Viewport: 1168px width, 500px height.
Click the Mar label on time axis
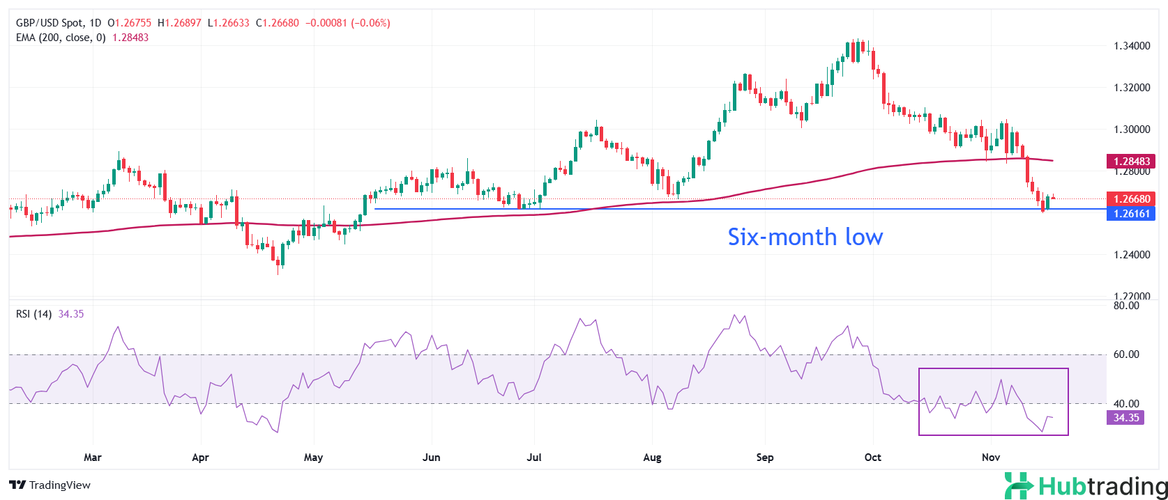tap(93, 458)
